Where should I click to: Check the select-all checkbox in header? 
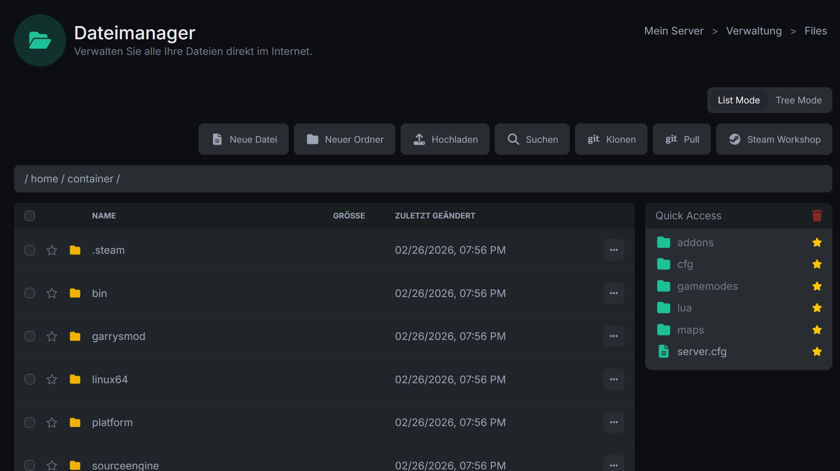point(30,216)
